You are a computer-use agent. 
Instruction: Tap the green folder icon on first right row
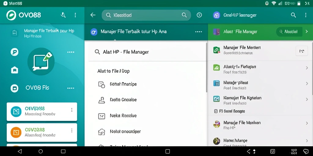(217, 50)
